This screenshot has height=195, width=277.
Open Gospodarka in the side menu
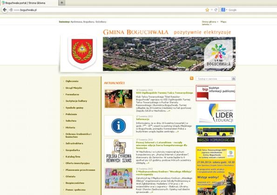(73, 150)
